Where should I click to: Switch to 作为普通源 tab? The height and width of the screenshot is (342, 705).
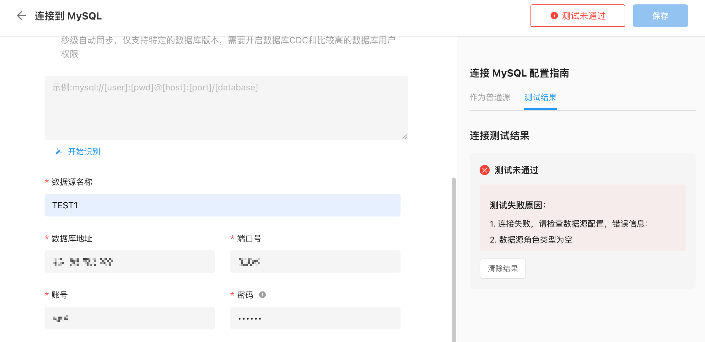click(x=490, y=97)
